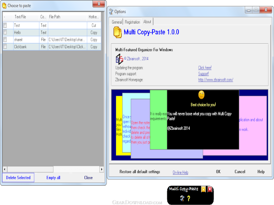Click the 'Multi Copy-Paste 1.0.0' title text
This screenshot has height=205, width=274.
tap(151, 32)
